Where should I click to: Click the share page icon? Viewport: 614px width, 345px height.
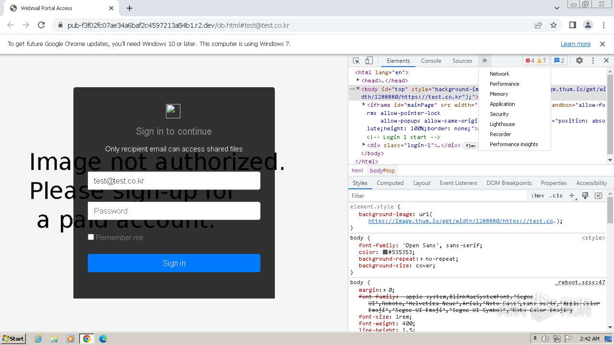click(538, 25)
